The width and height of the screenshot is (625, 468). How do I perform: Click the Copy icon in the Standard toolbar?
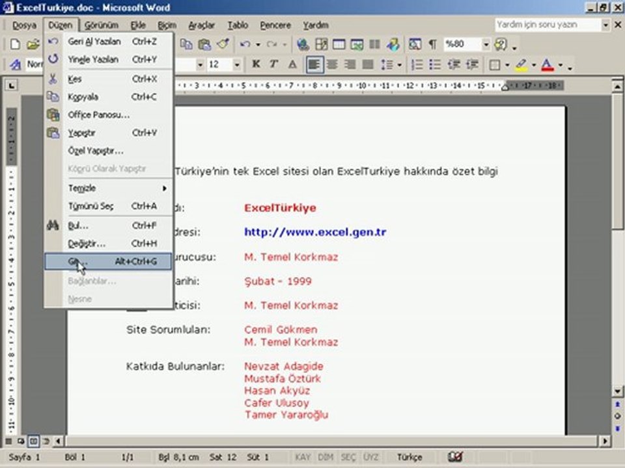tap(186, 44)
